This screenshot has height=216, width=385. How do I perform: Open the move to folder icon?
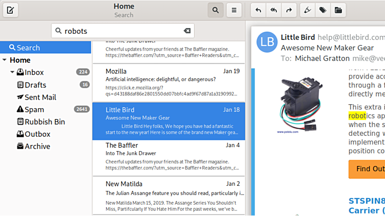click(337, 10)
